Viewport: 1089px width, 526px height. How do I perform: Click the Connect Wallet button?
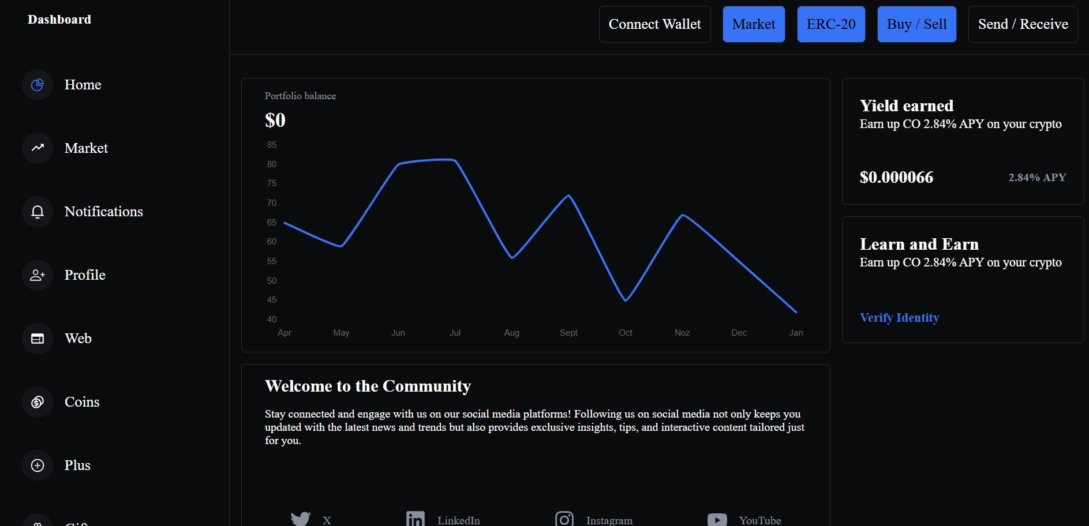[654, 24]
